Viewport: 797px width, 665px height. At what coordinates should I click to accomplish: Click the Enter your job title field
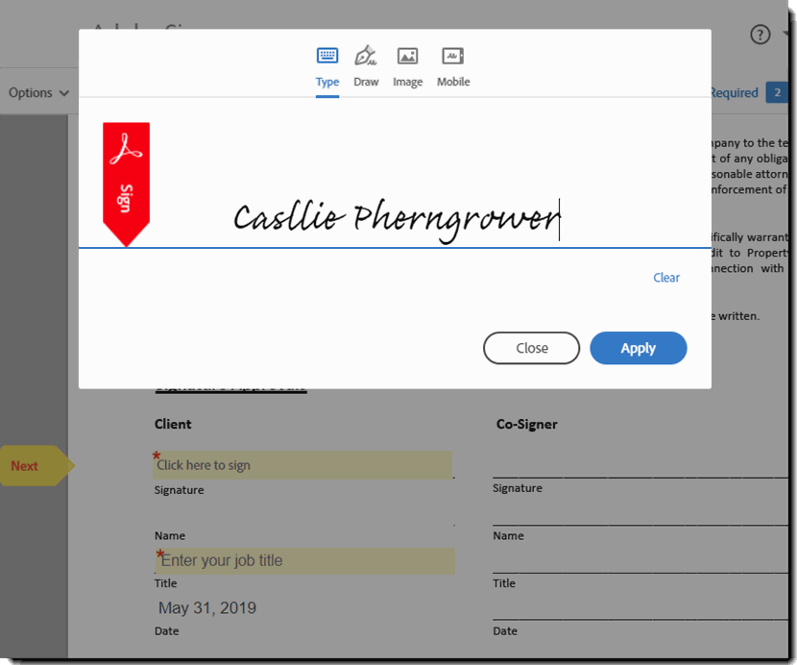pos(304,560)
